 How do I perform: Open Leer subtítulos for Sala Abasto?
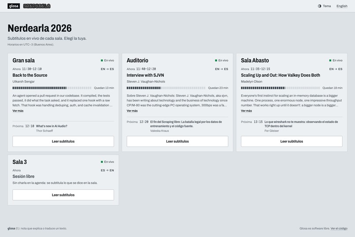pyautogui.click(x=292, y=141)
